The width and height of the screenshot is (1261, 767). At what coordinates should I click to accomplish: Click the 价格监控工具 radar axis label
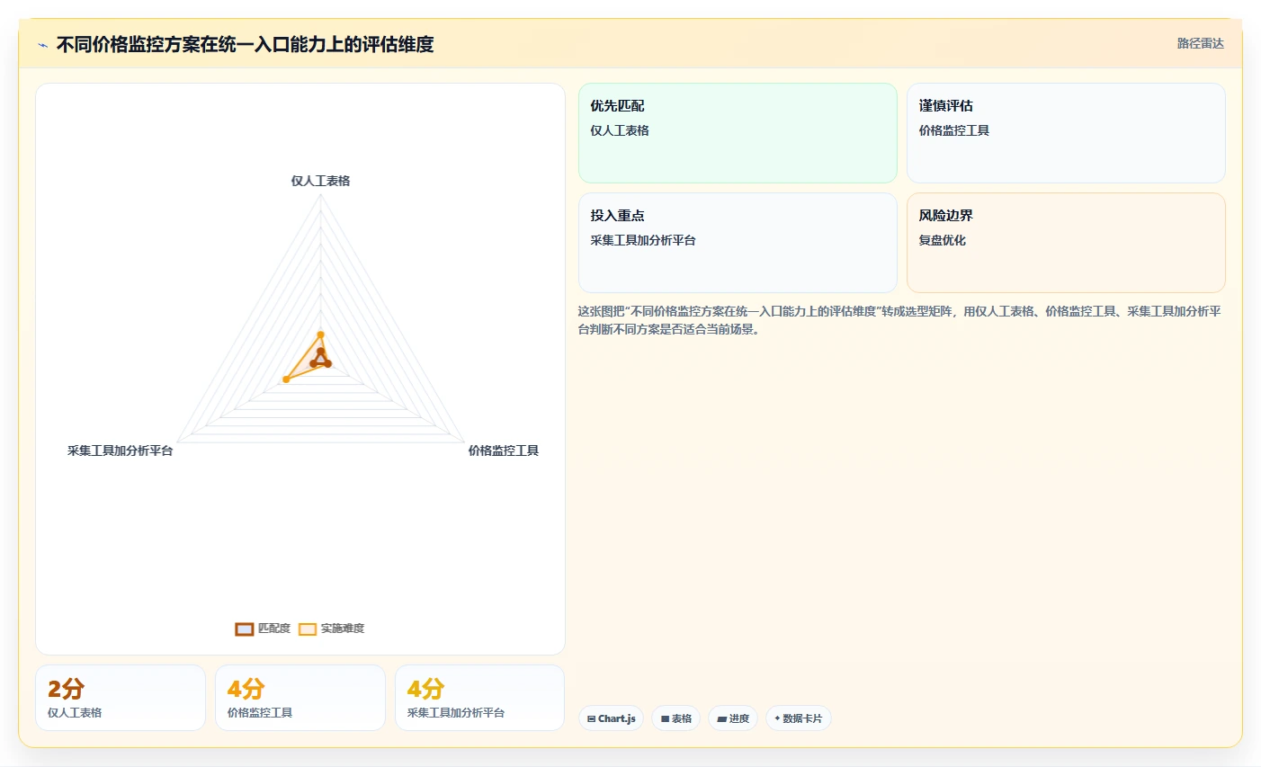click(503, 450)
